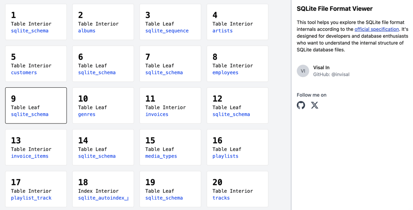Open the X (Twitter) profile icon
The width and height of the screenshot is (413, 210).
pos(314,105)
